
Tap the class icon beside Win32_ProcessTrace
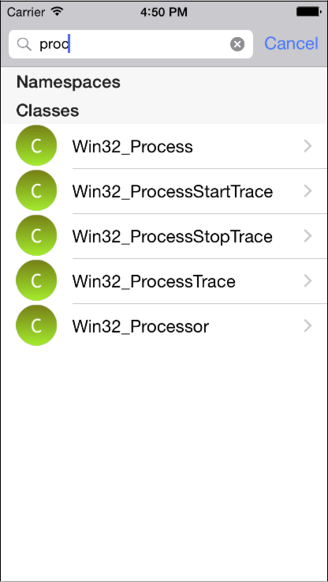coord(36,281)
